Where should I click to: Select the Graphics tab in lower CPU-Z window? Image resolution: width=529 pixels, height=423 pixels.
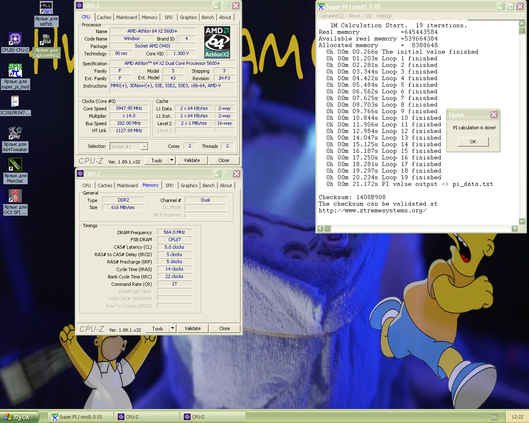pyautogui.click(x=189, y=185)
